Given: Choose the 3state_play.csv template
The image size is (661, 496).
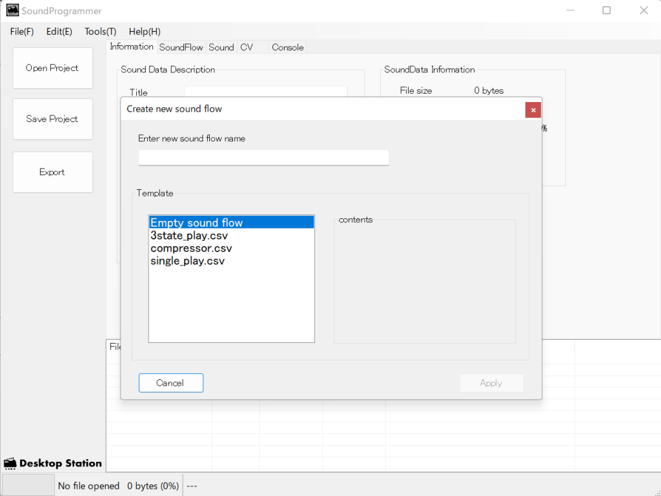Looking at the screenshot, I should pyautogui.click(x=189, y=236).
